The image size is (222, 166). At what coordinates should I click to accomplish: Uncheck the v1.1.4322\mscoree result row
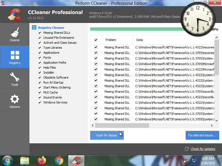click(x=96, y=47)
